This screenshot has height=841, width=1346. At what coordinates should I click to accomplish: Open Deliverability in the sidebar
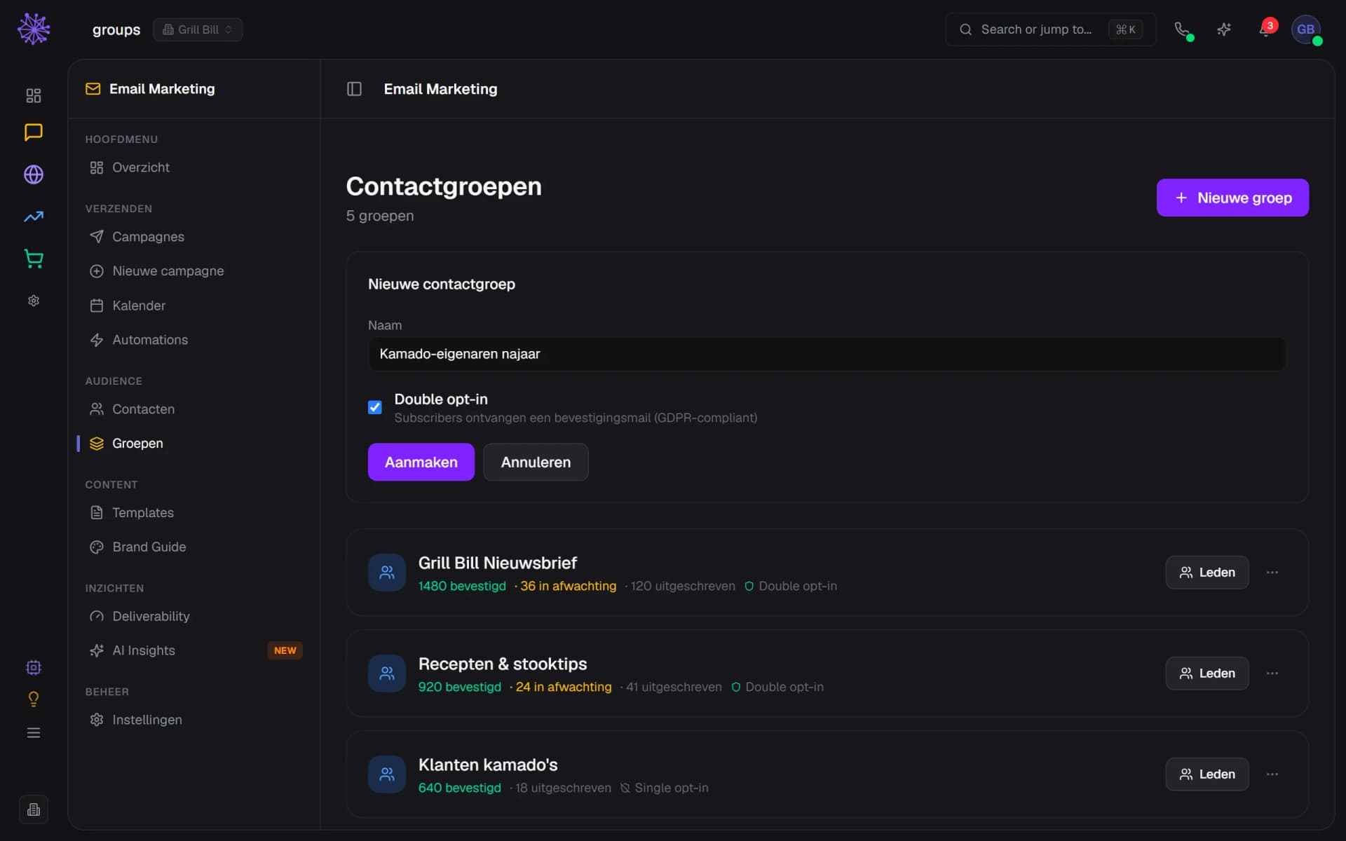pyautogui.click(x=193, y=616)
